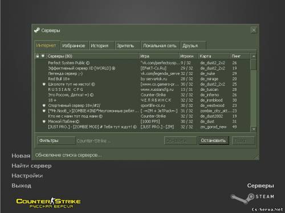The height and width of the screenshot is (213, 285).
Task: Select server Школоте тут не место!
Action: pos(142,84)
